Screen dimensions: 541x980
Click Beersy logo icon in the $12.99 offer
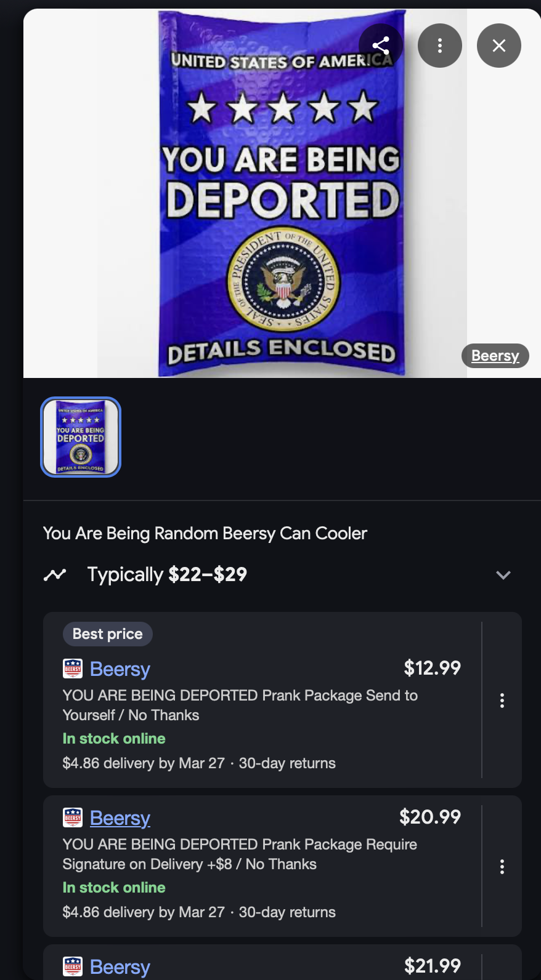pos(73,669)
